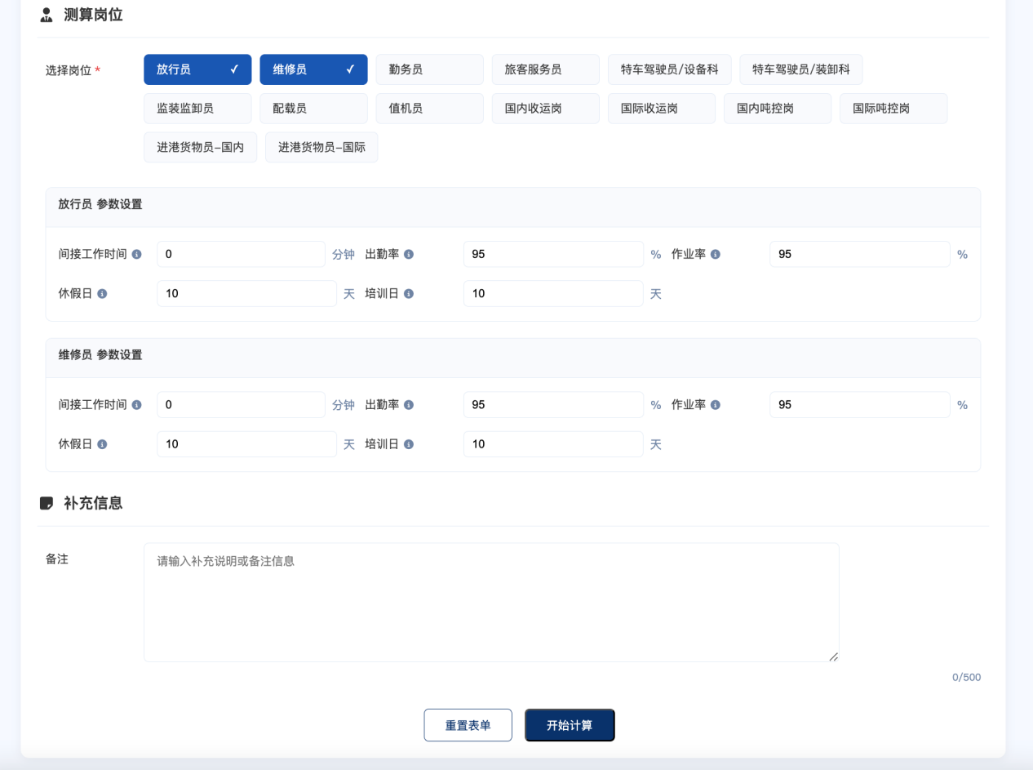Click info icon beside 维修员 休假日
The image size is (1033, 770).
click(102, 444)
